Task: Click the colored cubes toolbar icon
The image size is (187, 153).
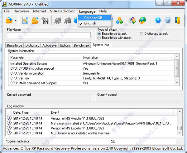Action: click(x=119, y=20)
